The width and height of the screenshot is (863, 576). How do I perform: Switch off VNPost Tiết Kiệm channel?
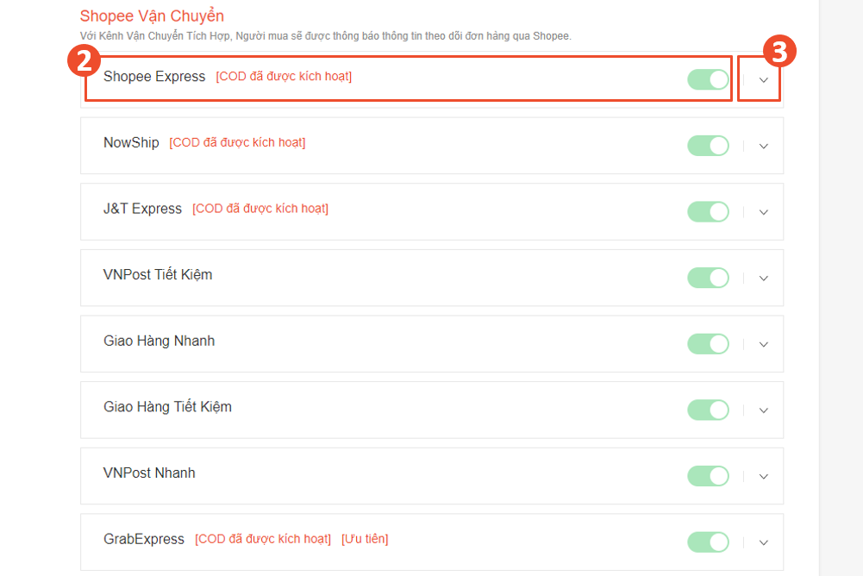[709, 278]
